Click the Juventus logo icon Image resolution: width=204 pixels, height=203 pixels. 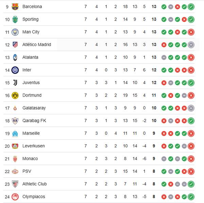15,83
